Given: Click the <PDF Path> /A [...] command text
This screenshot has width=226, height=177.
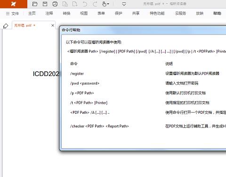Looking at the screenshot, I should 90,112.
